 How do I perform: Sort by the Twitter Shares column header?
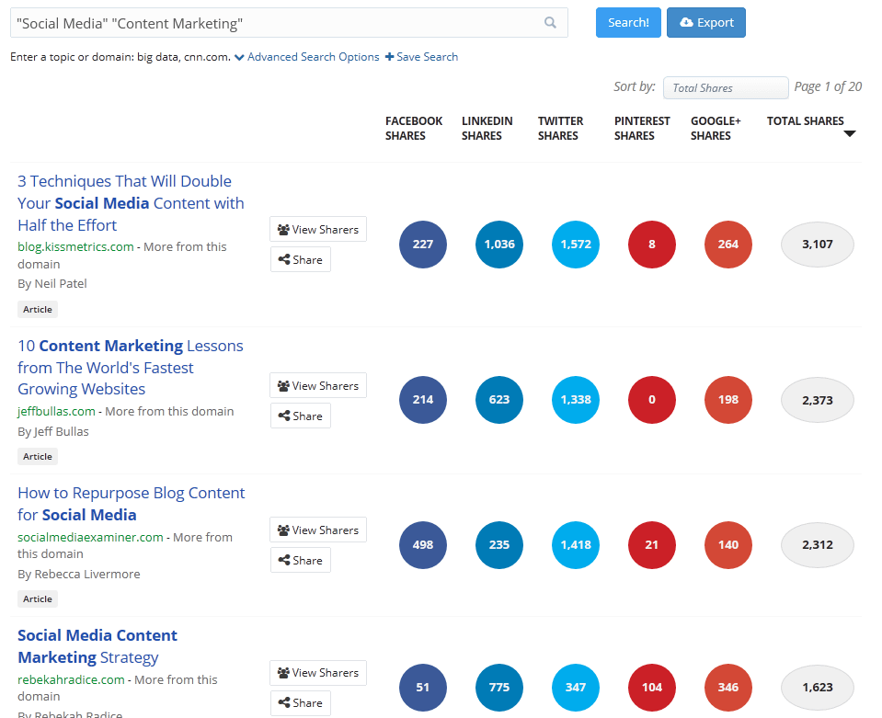560,128
